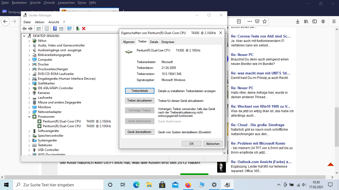Open link 'Re: Problem mit Microsoft Konto'

tap(258, 143)
